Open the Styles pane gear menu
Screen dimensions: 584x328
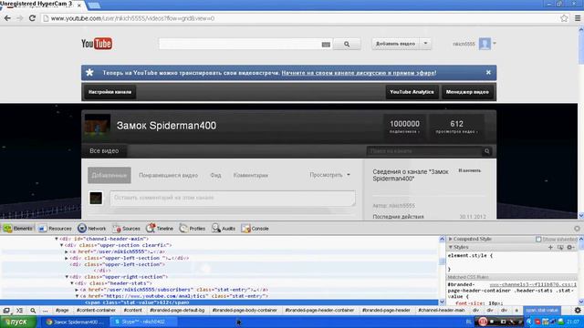[x=569, y=247]
